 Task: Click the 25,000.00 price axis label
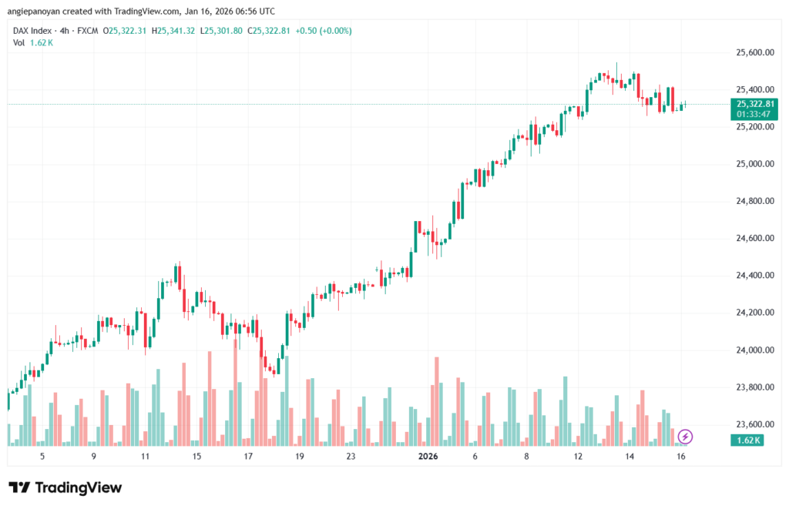(x=754, y=164)
